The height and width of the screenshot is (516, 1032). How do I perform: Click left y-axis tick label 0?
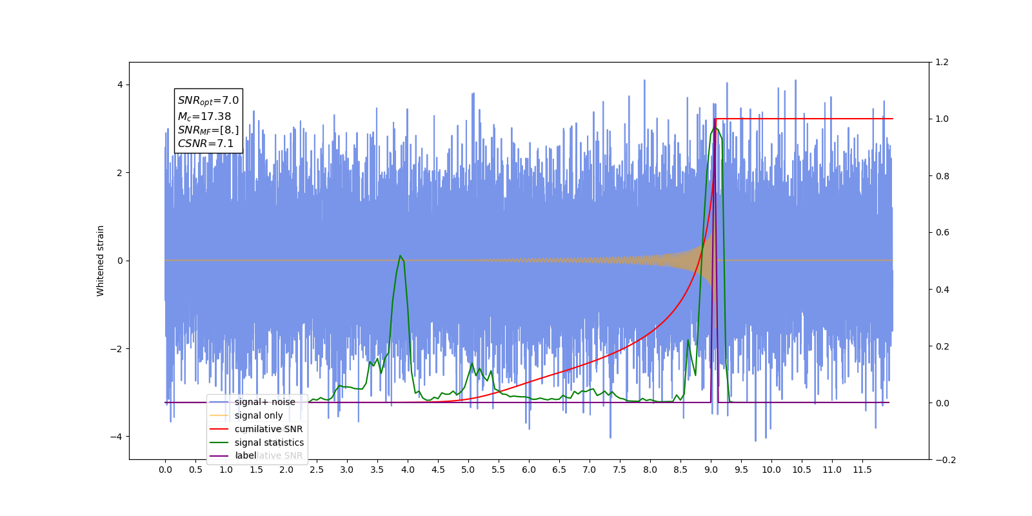[120, 261]
